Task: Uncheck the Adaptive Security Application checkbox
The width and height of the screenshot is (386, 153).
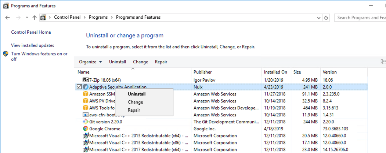Action: (x=79, y=87)
